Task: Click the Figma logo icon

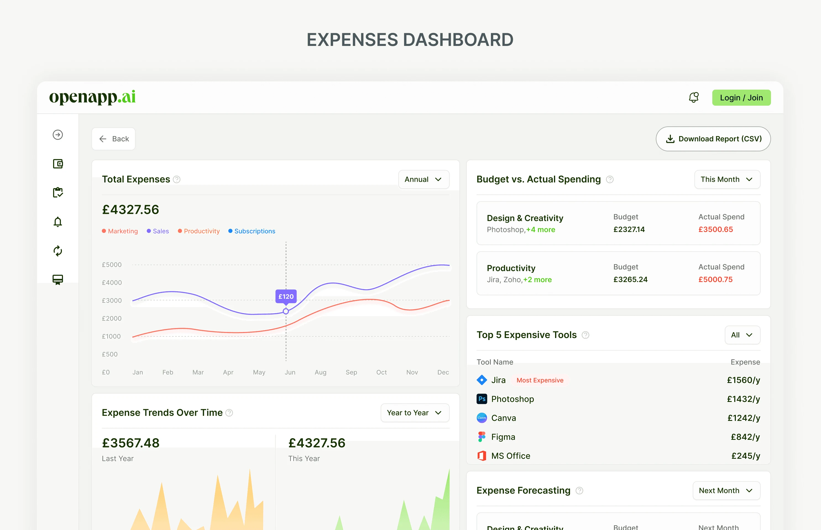Action: [x=482, y=437]
